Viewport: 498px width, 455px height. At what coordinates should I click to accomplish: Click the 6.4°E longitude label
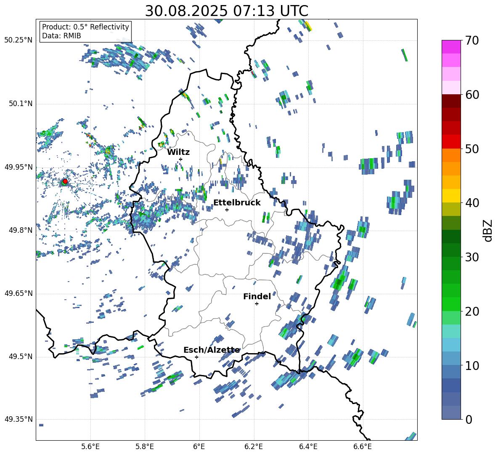point(308,447)
